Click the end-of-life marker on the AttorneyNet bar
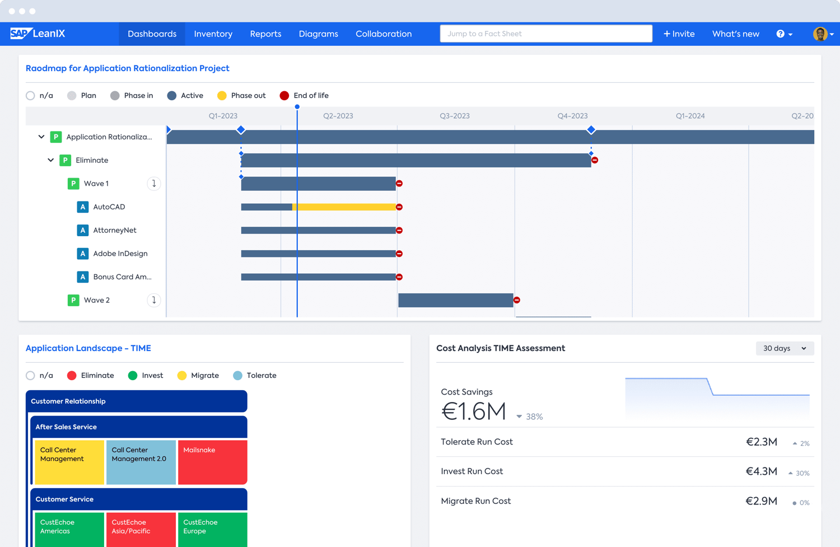Screen dimensions: 840x547 (399, 230)
